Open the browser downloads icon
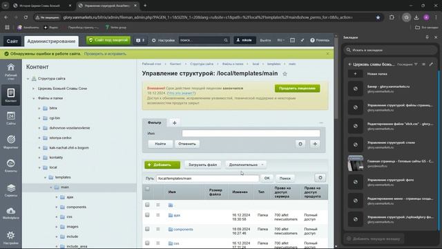Image resolution: width=442 pixels, height=249 pixels. (x=416, y=17)
